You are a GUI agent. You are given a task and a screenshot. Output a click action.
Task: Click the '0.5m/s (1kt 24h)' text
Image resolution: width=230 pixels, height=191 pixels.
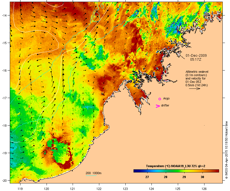(x=197, y=85)
